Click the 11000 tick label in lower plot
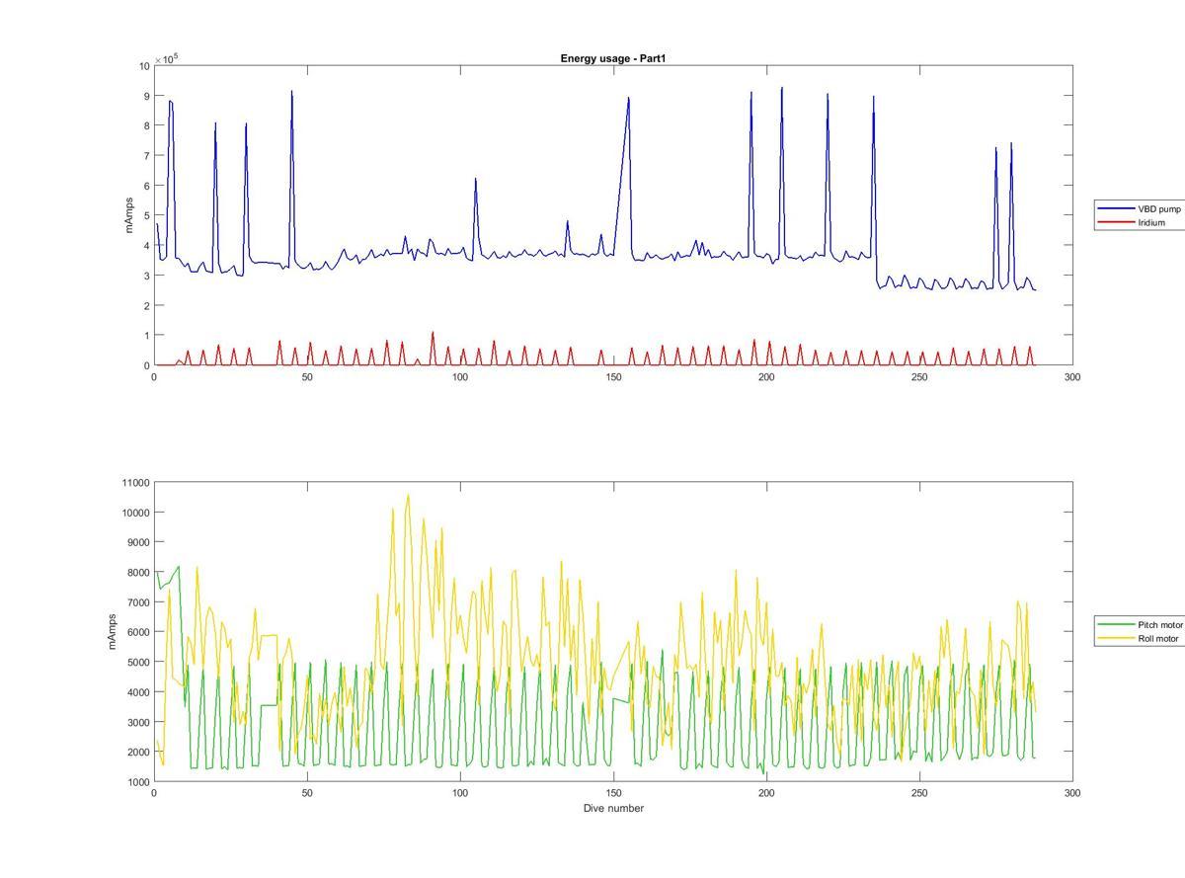Image resolution: width=1185 pixels, height=878 pixels. tap(133, 483)
